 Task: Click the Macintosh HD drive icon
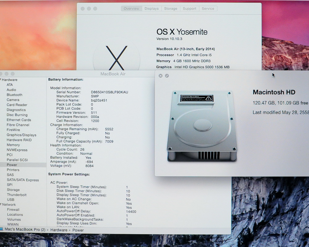202,127
